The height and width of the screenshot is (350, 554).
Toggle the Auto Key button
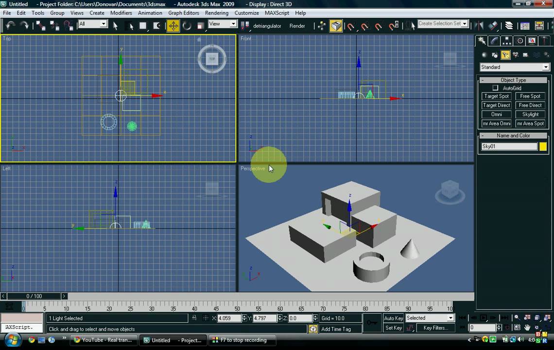click(393, 318)
